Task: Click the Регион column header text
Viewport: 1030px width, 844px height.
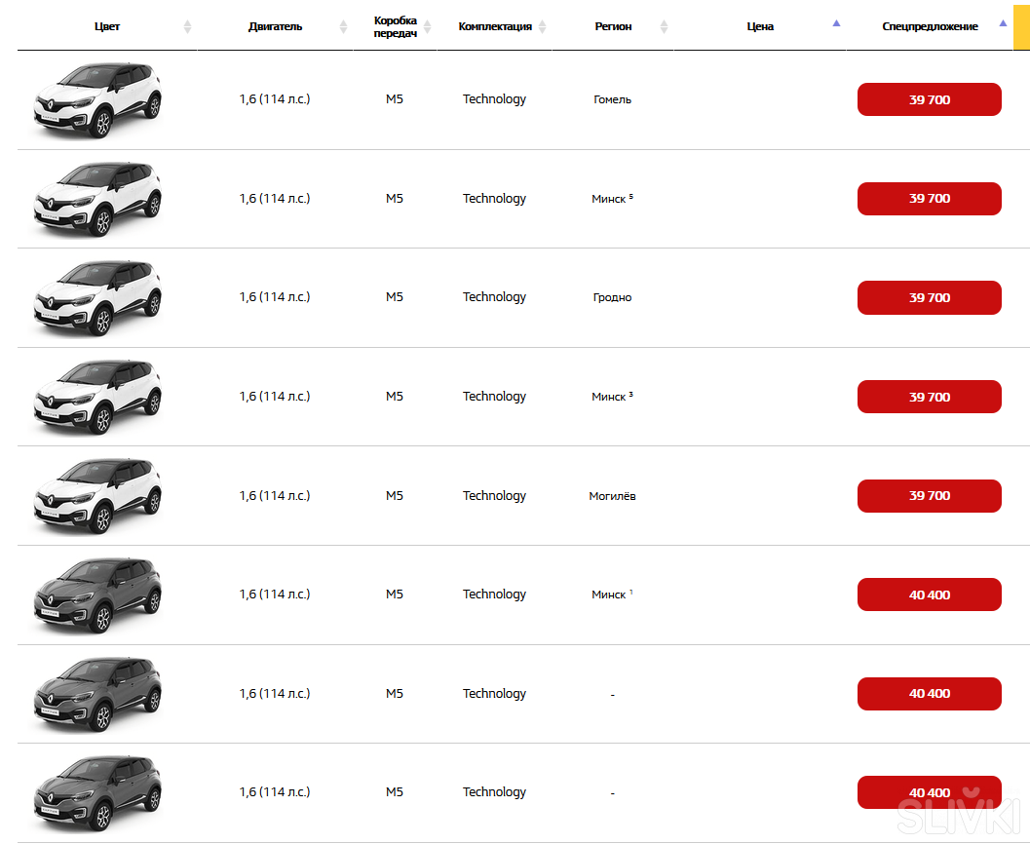Action: coord(613,26)
